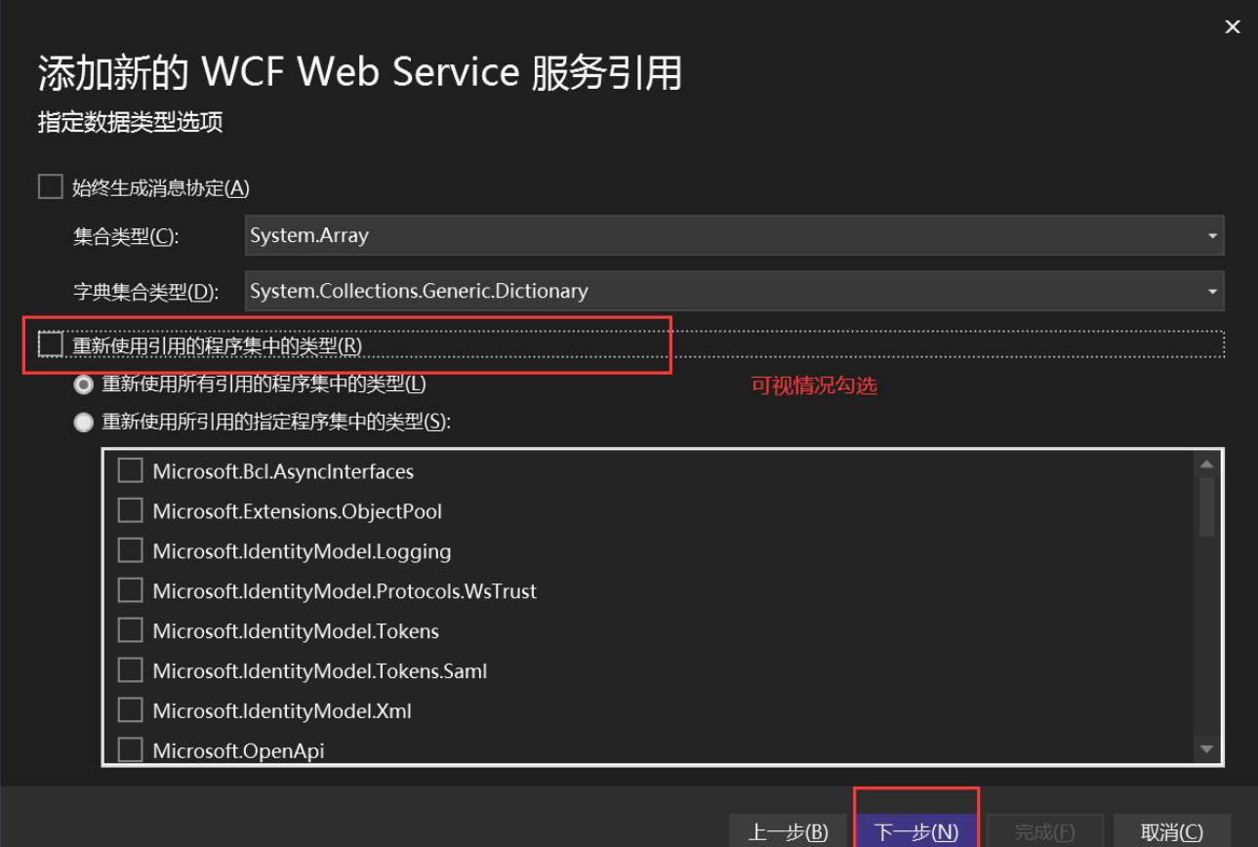Check the Microsoft.IdentityModel.Tokens assembly

(x=130, y=629)
